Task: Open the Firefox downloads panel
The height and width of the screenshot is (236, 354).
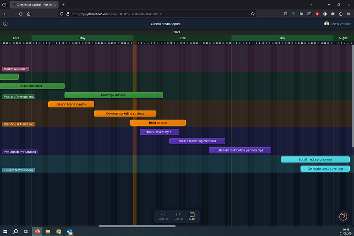Action: coord(293,14)
